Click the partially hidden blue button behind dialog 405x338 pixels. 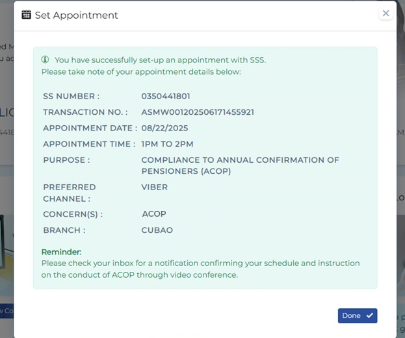tap(7, 311)
